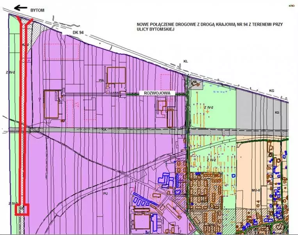Viewport: 298px width, 235px height.
Task: Click the small logo in top-right corner
Action: click(x=291, y=5)
